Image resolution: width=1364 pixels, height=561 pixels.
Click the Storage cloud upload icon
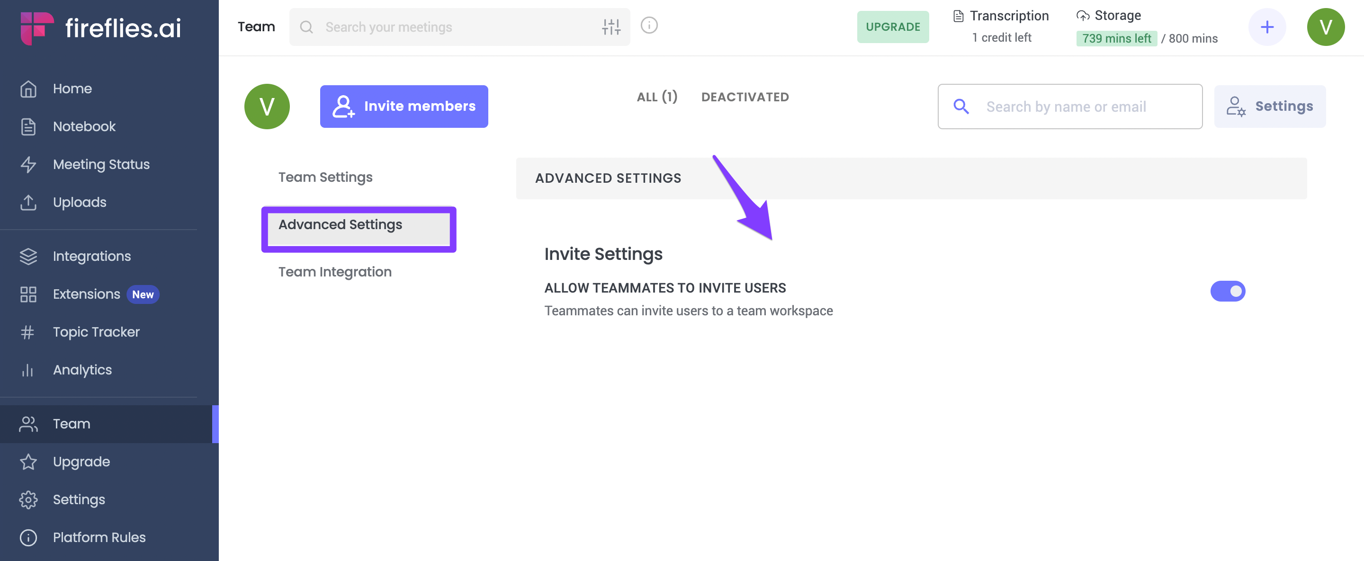pyautogui.click(x=1083, y=16)
